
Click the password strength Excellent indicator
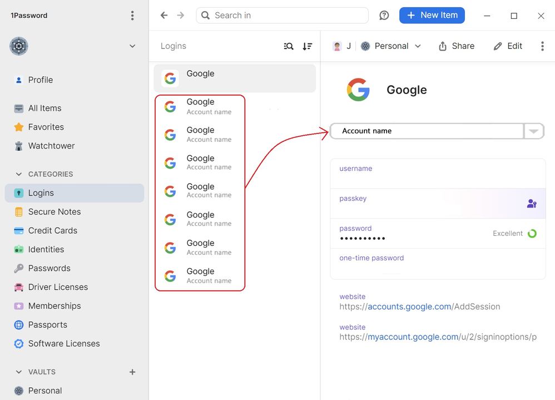532,234
